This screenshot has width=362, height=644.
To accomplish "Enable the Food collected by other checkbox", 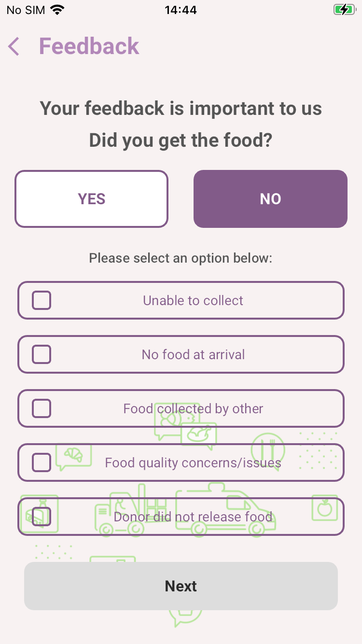I will (42, 408).
